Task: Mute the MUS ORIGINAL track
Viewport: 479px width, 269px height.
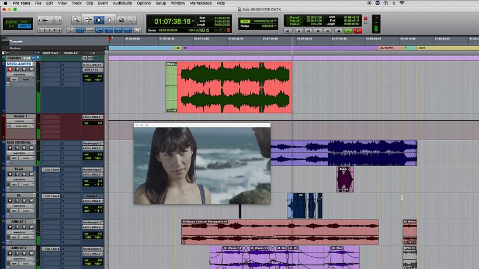Action: click(31, 148)
